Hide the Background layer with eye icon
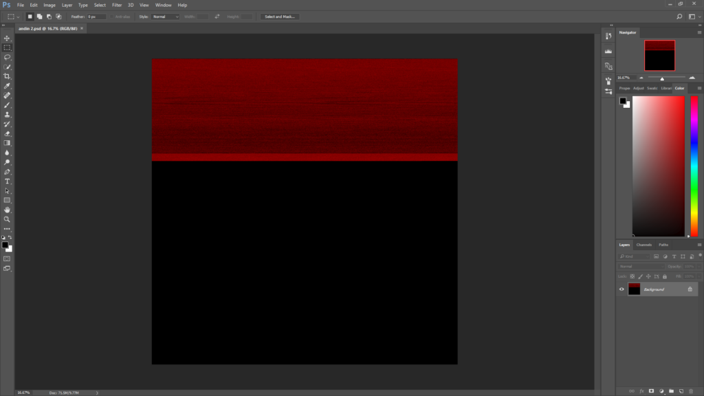704x396 pixels. click(621, 289)
